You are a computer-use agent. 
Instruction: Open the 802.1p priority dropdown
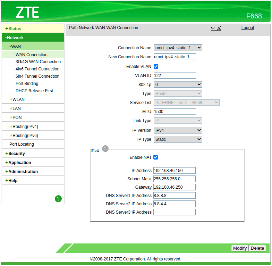coord(178,84)
